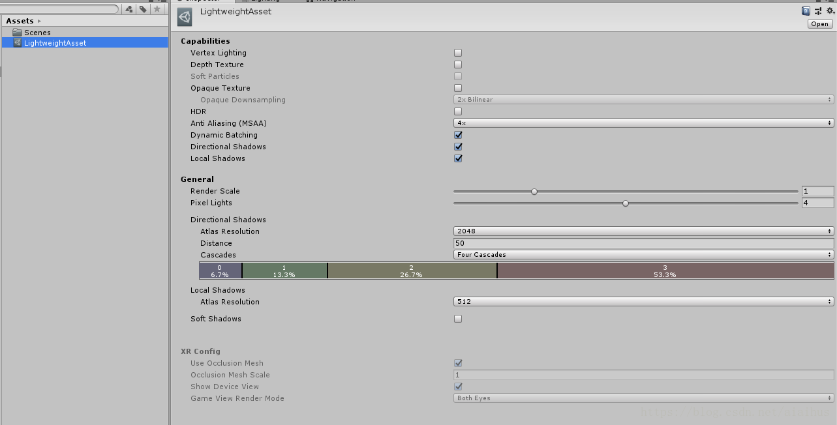Click the LightweightAsset file icon in Assets
The height and width of the screenshot is (425, 837).
click(18, 42)
